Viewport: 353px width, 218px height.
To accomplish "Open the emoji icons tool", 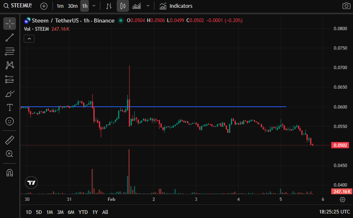I will [9, 121].
